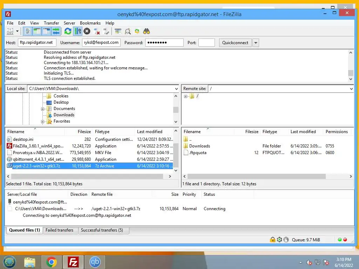Image resolution: width=359 pixels, height=269 pixels.
Task: Open the Help menu
Action: tap(110, 23)
